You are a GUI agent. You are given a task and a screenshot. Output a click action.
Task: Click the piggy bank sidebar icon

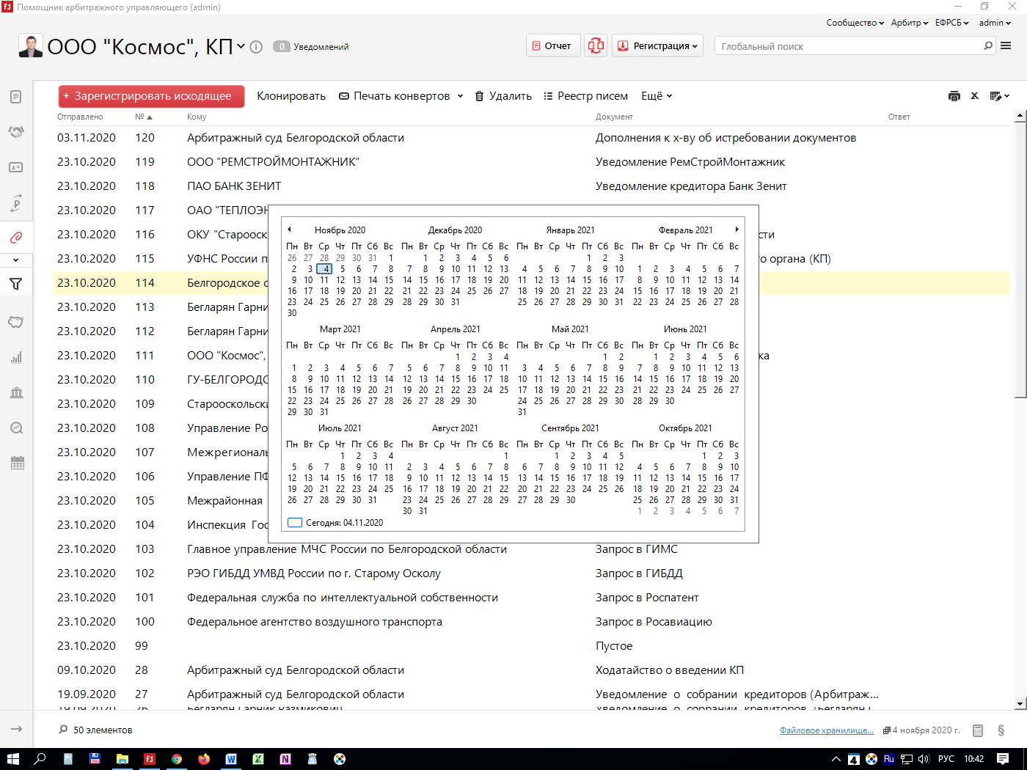(16, 322)
